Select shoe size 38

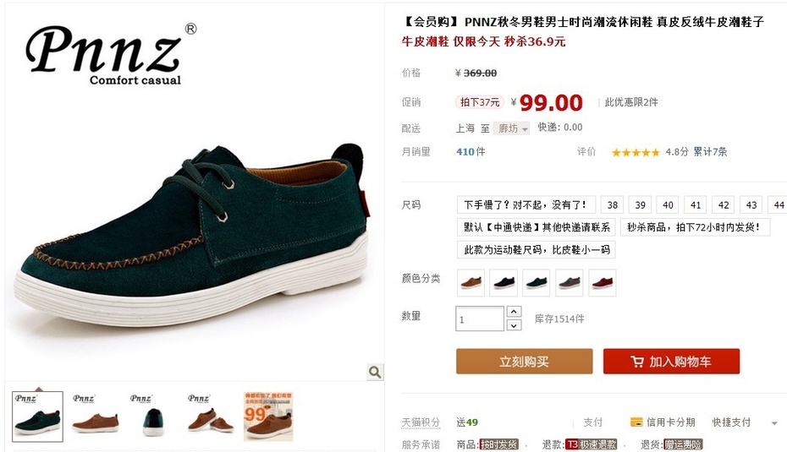click(613, 204)
